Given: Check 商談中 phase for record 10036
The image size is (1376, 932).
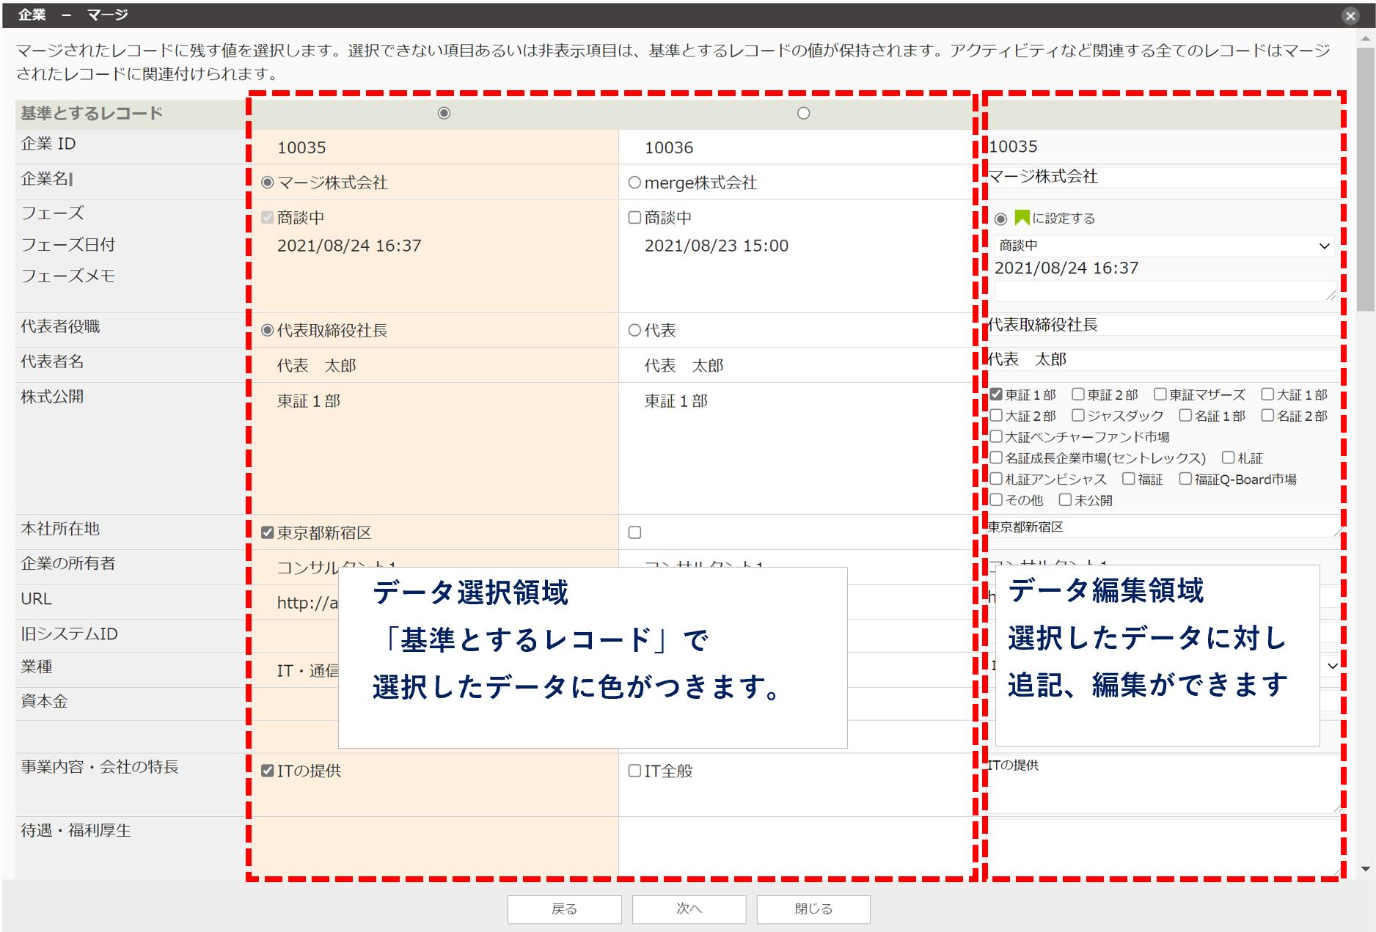Looking at the screenshot, I should tap(634, 218).
